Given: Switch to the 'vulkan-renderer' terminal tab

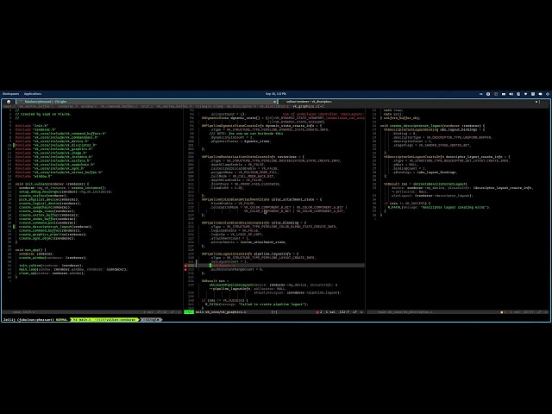Looking at the screenshot, I should [x=411, y=102].
